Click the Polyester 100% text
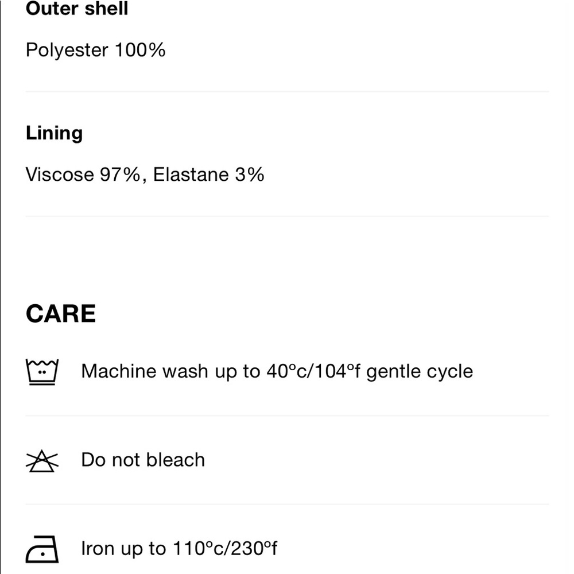 95,50
